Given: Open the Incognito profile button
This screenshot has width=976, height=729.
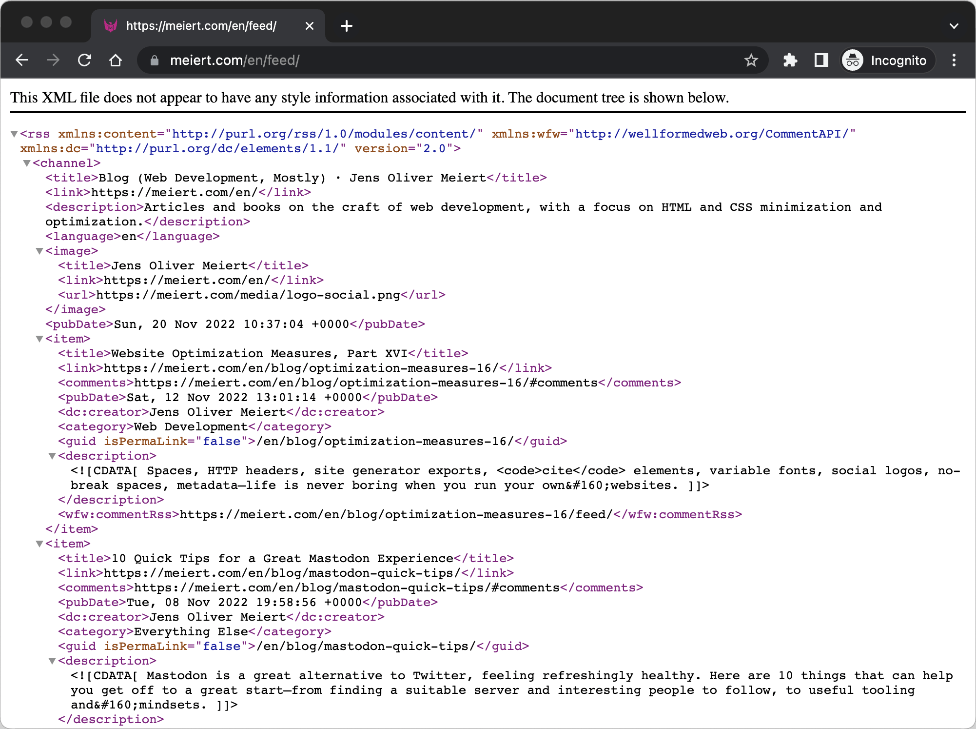Looking at the screenshot, I should [x=888, y=60].
